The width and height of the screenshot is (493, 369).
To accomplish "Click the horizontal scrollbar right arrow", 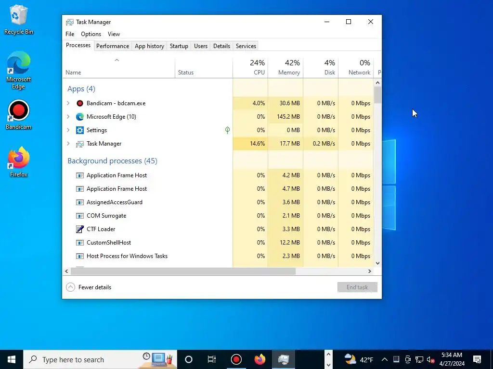I will click(x=370, y=271).
